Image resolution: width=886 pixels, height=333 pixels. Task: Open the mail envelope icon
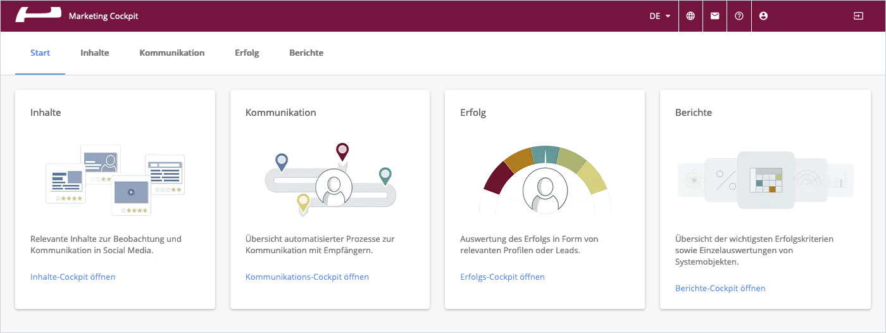714,16
